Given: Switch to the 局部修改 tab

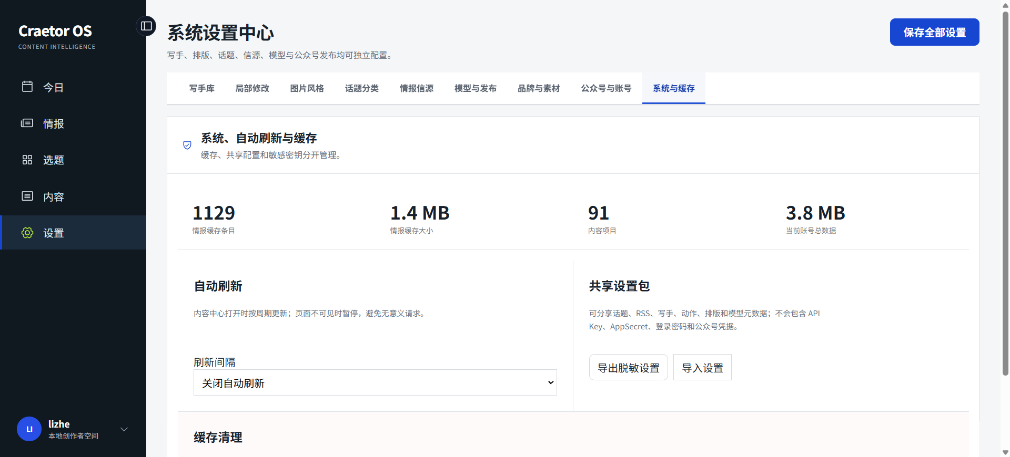Looking at the screenshot, I should pos(252,88).
